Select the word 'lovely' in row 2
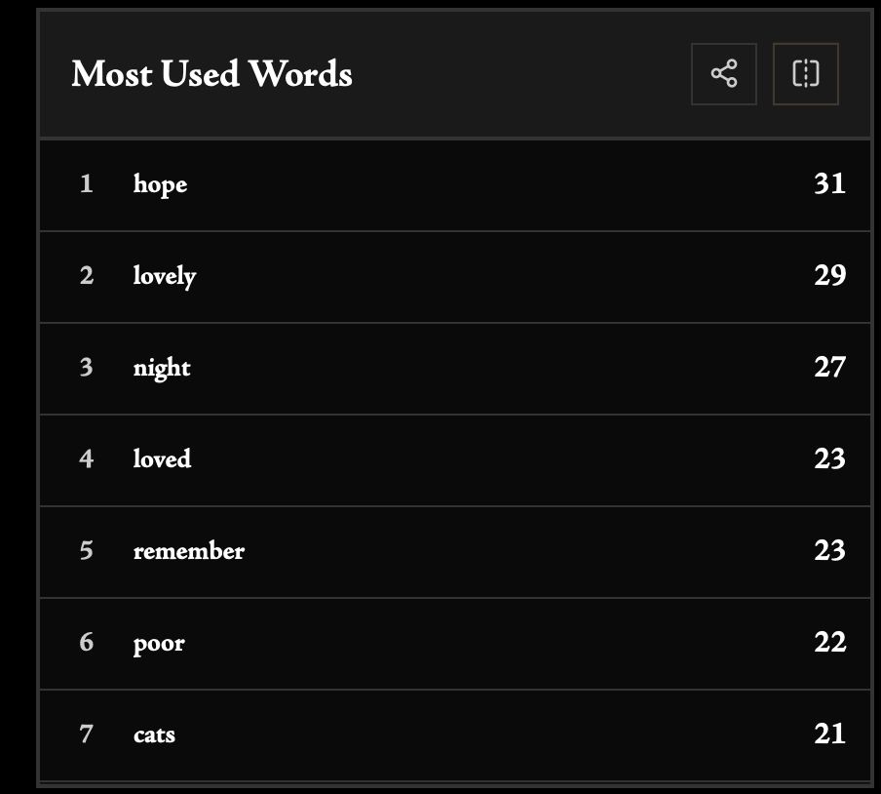The image size is (881, 794). pyautogui.click(x=165, y=276)
